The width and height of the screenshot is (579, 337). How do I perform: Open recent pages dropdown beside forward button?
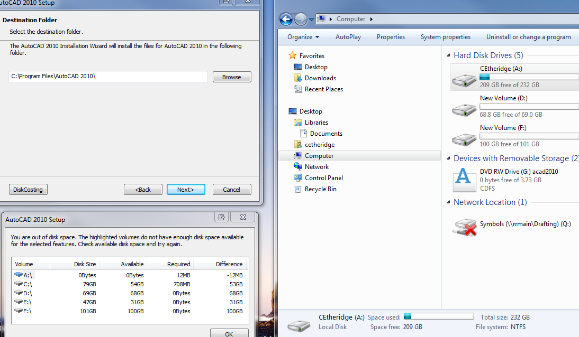311,19
